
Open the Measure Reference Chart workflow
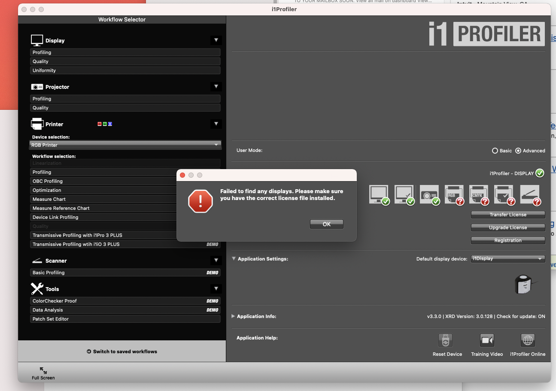(103, 208)
